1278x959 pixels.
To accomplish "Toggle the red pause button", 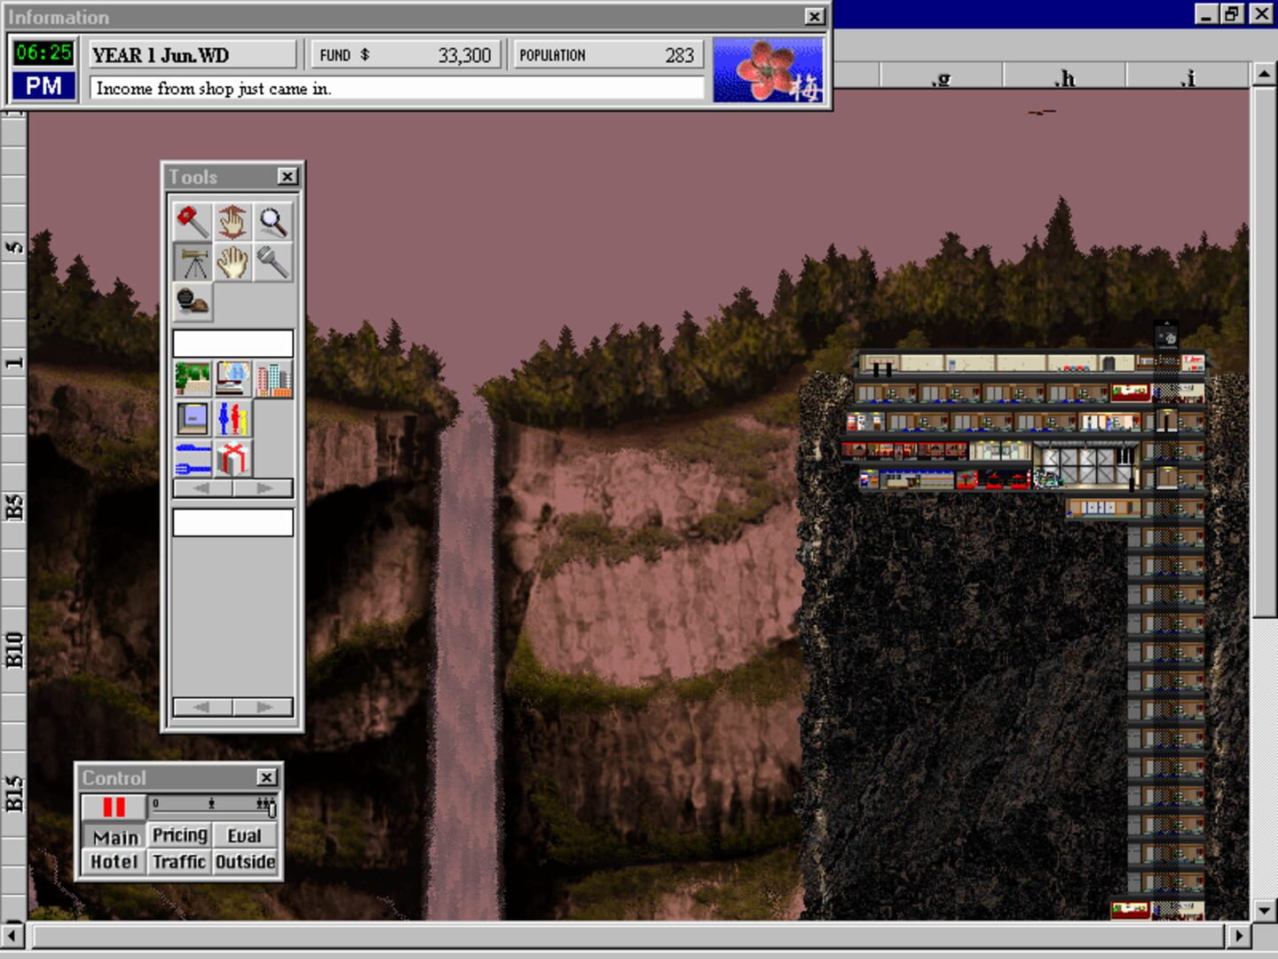I will [x=114, y=806].
